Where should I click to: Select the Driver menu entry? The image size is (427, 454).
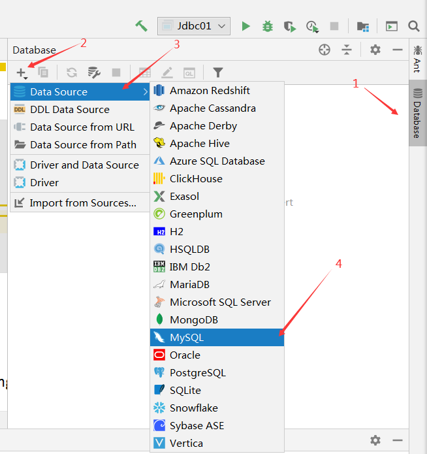(80, 183)
